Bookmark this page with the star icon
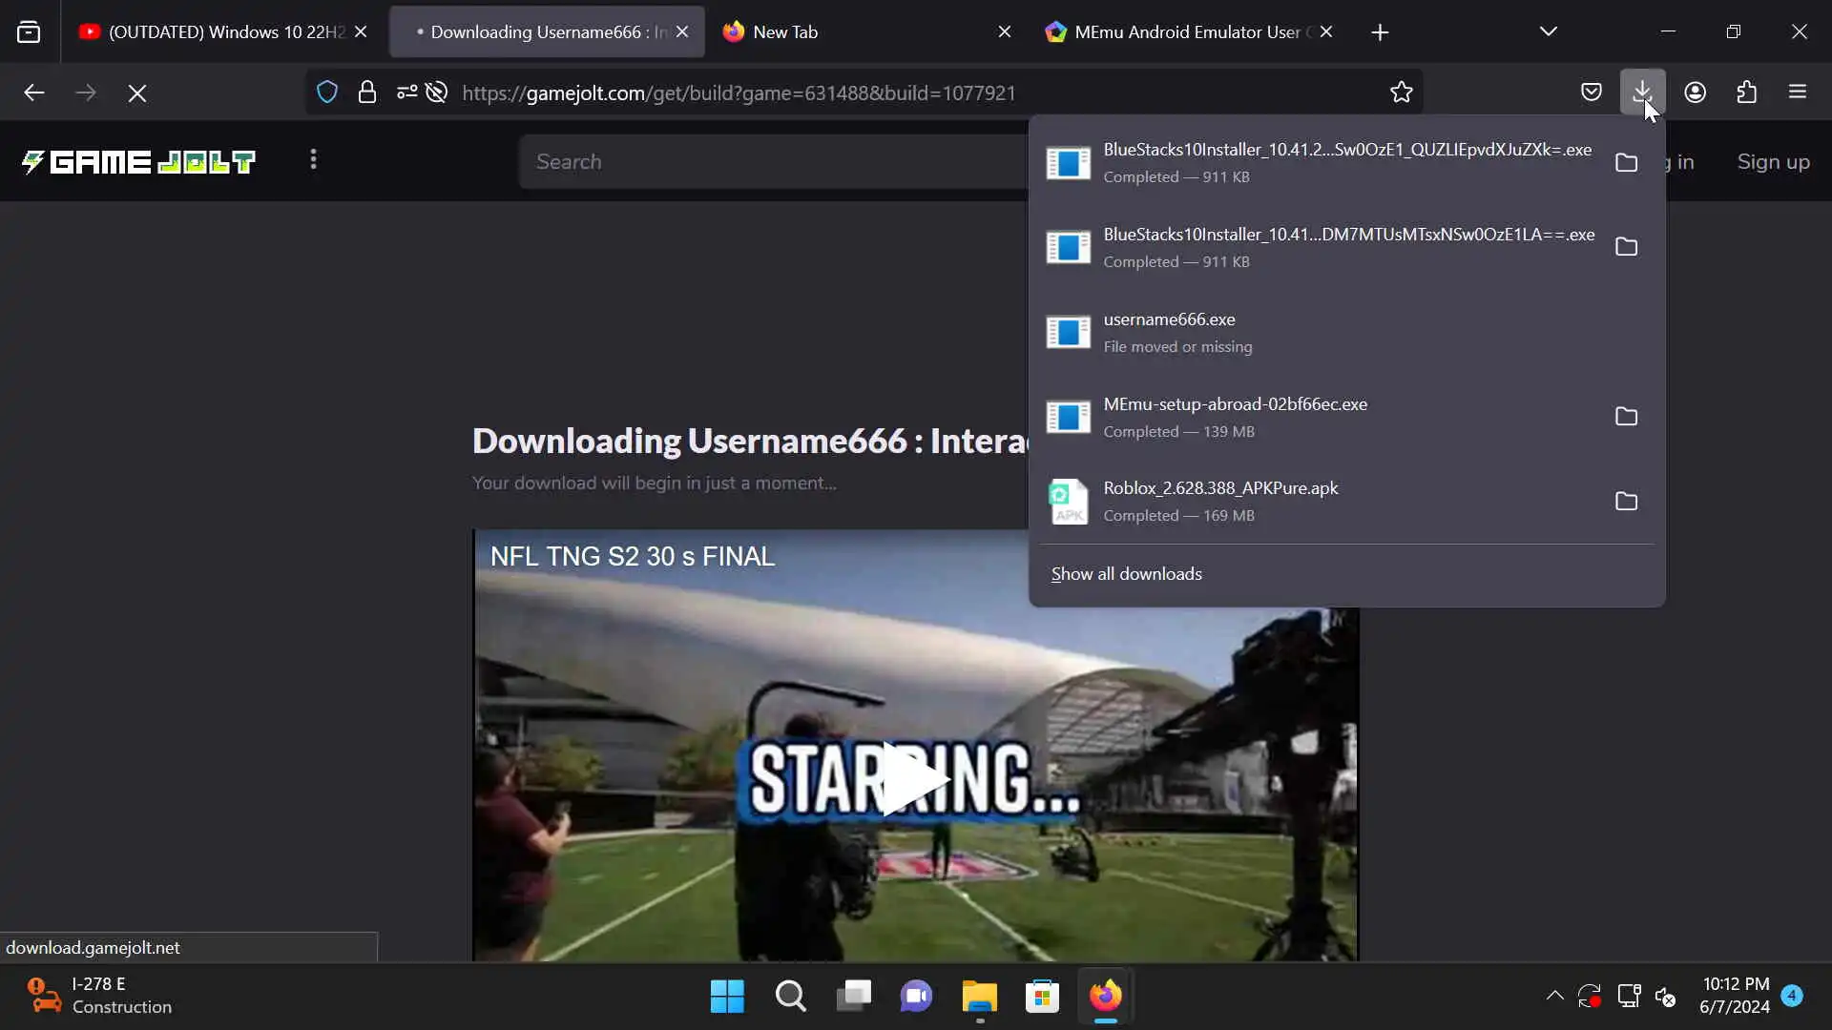Image resolution: width=1832 pixels, height=1030 pixels. (x=1401, y=93)
